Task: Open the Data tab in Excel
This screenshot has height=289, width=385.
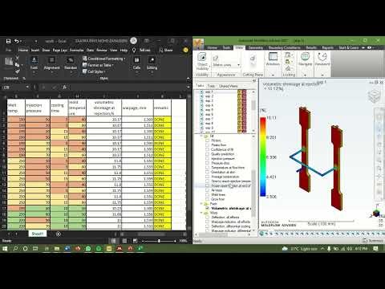Action: pyautogui.click(x=90, y=51)
